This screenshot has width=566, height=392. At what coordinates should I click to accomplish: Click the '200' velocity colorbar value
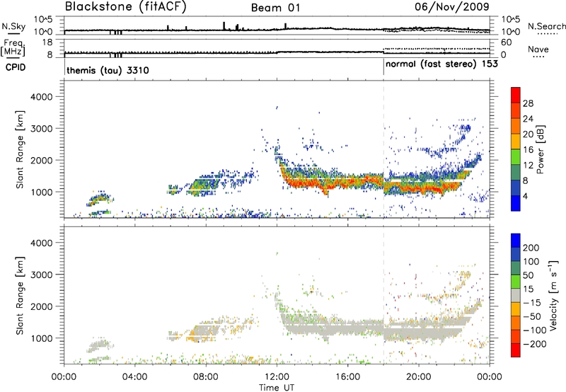531,248
